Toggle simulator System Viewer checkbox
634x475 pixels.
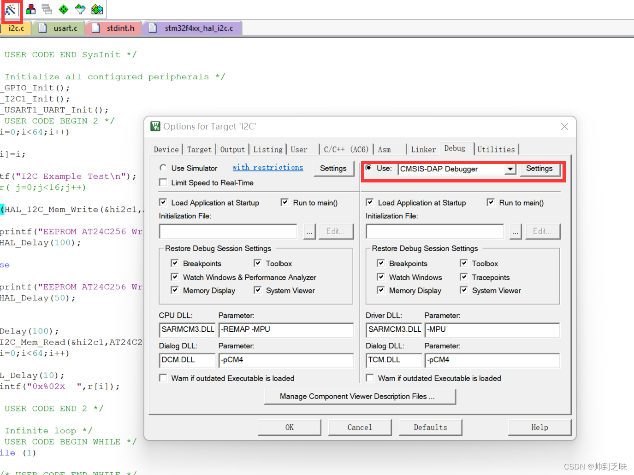(x=258, y=290)
